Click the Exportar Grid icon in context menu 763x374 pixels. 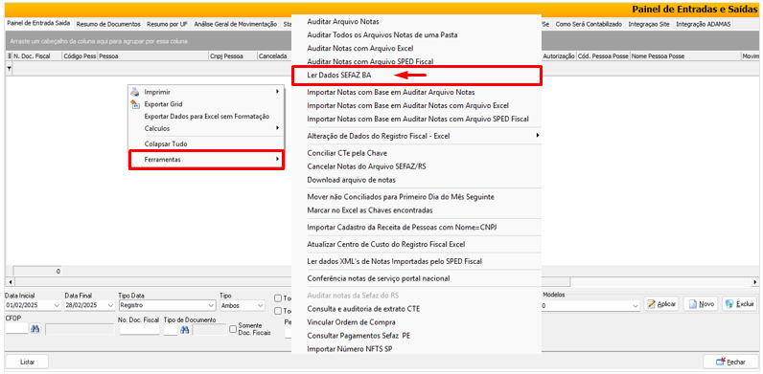[x=135, y=104]
